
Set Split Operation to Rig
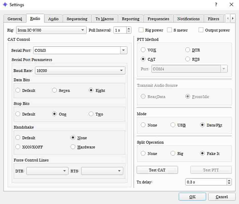(x=173, y=153)
